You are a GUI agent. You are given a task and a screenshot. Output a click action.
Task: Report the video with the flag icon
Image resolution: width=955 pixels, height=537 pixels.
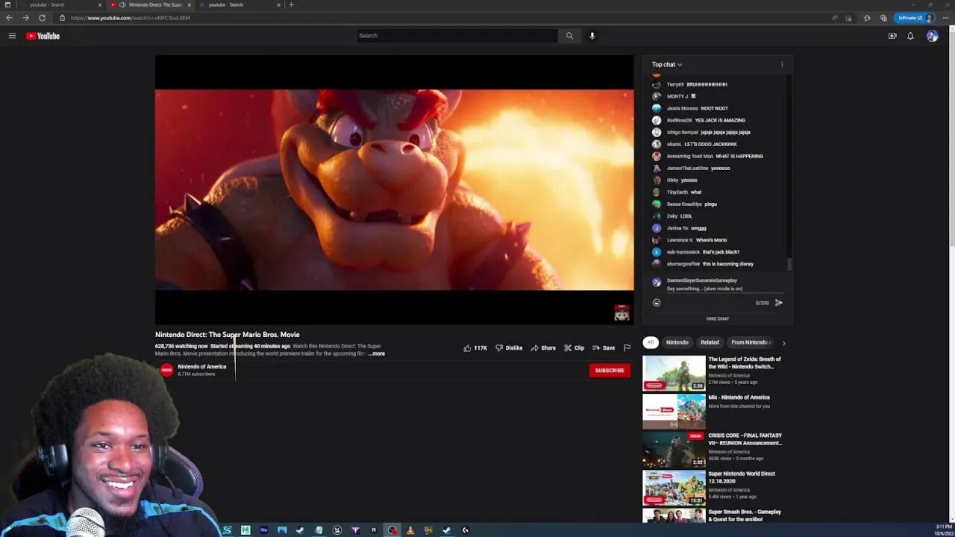pos(627,348)
